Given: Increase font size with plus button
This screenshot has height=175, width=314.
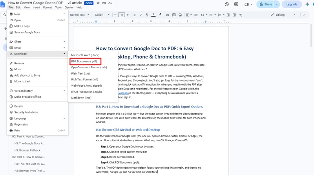Looking at the screenshot, I should (128, 15).
